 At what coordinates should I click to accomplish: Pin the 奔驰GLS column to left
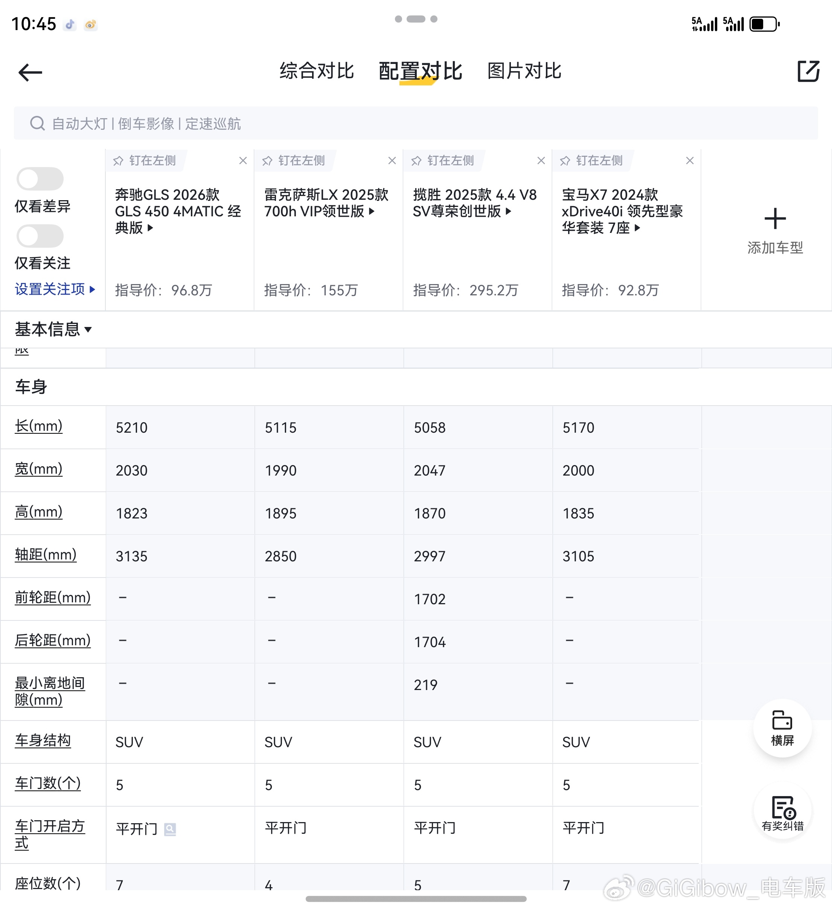(145, 161)
